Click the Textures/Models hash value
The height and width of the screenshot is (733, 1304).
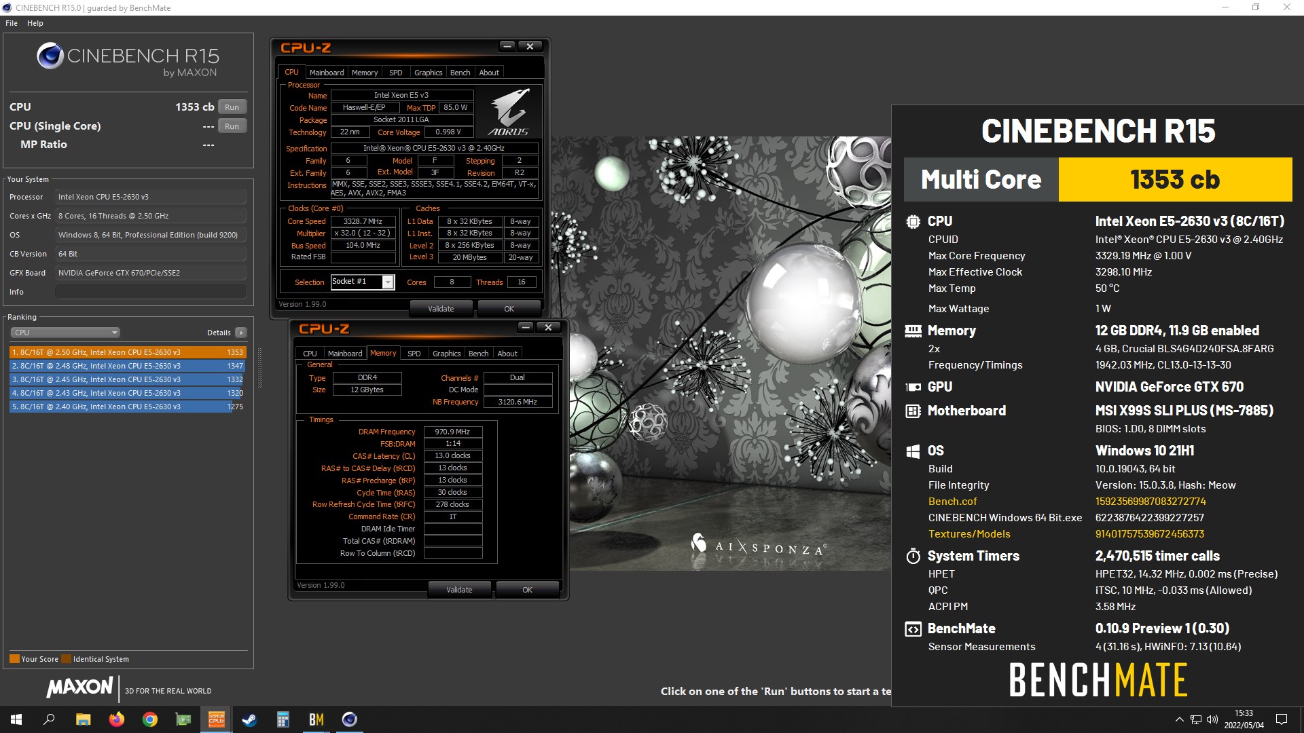pyautogui.click(x=1150, y=534)
